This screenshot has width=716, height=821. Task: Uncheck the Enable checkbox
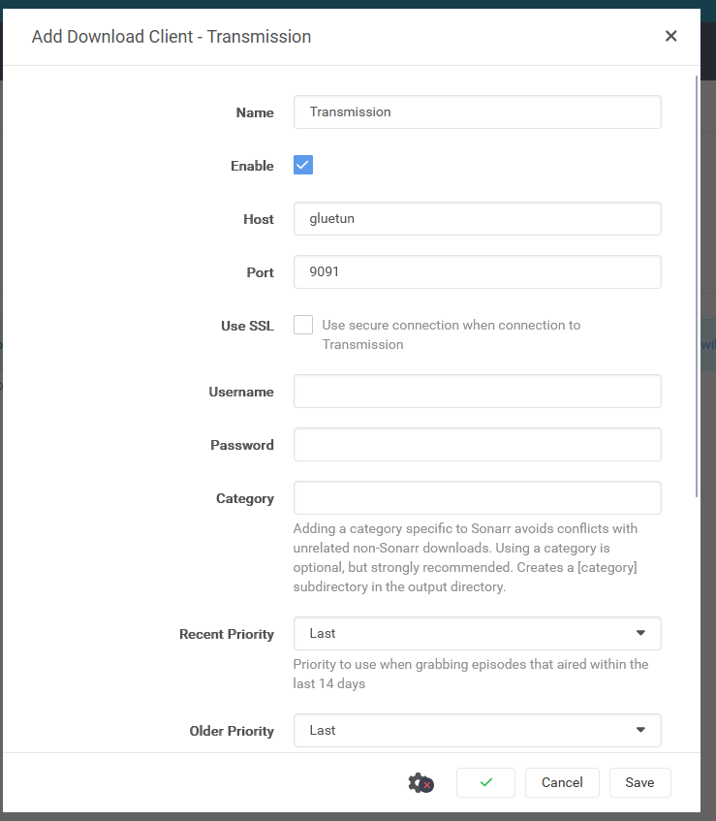(x=303, y=165)
